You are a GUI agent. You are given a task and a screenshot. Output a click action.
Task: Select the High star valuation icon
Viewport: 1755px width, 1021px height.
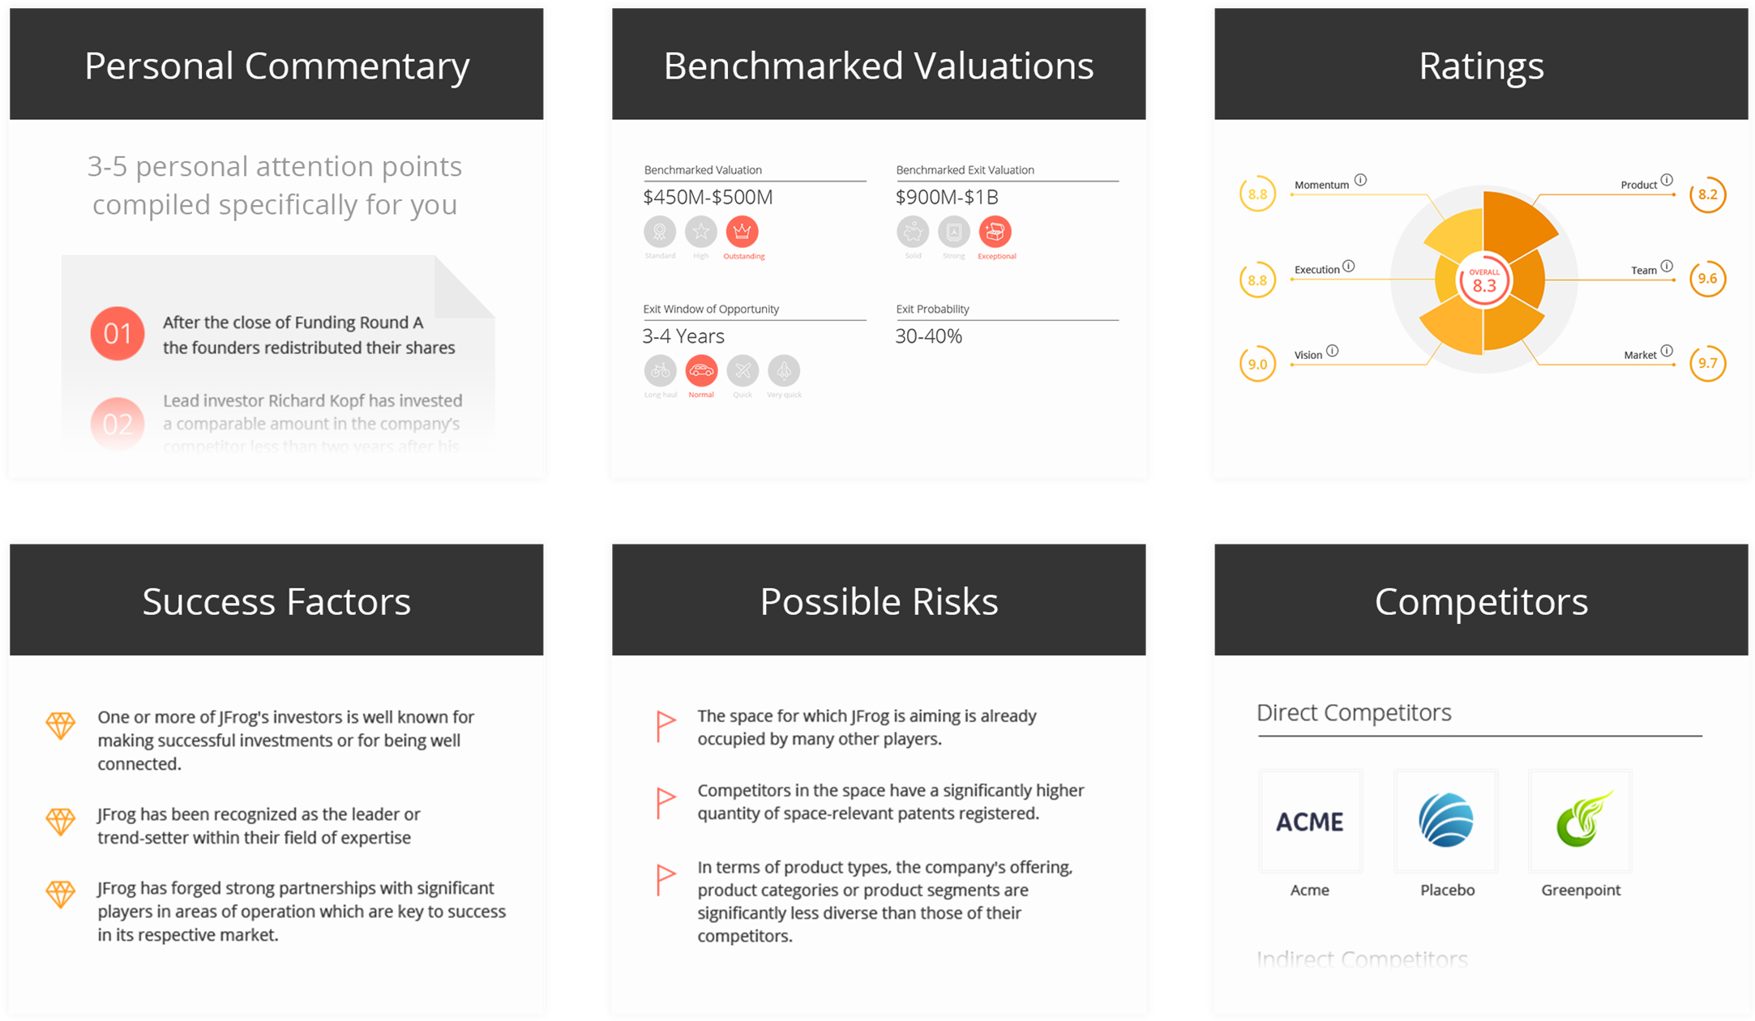point(701,233)
